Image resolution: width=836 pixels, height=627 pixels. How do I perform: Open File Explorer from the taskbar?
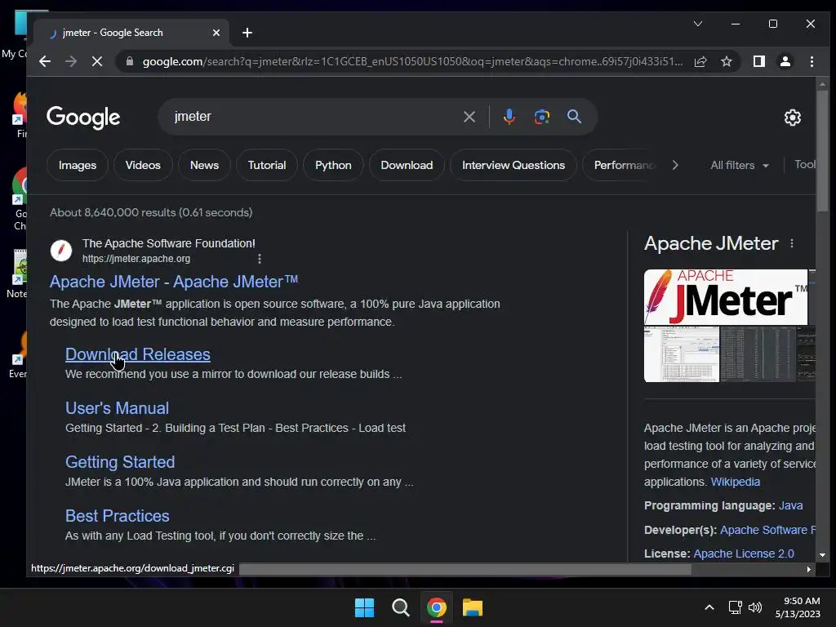473,607
